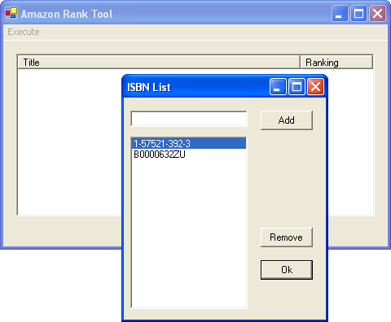
Task: Sort by the Title column header
Action: tap(159, 63)
